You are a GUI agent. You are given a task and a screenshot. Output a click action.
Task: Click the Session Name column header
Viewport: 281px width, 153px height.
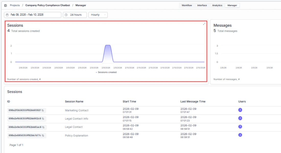pyautogui.click(x=74, y=101)
